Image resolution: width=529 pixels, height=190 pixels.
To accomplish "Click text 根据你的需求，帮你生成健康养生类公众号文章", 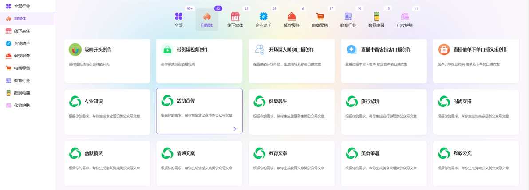I will click(289, 116).
